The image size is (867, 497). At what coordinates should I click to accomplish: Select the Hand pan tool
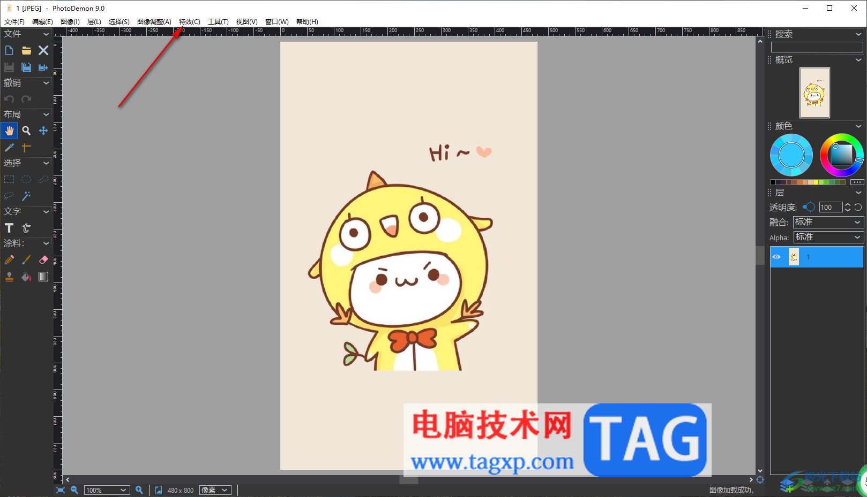pyautogui.click(x=9, y=131)
